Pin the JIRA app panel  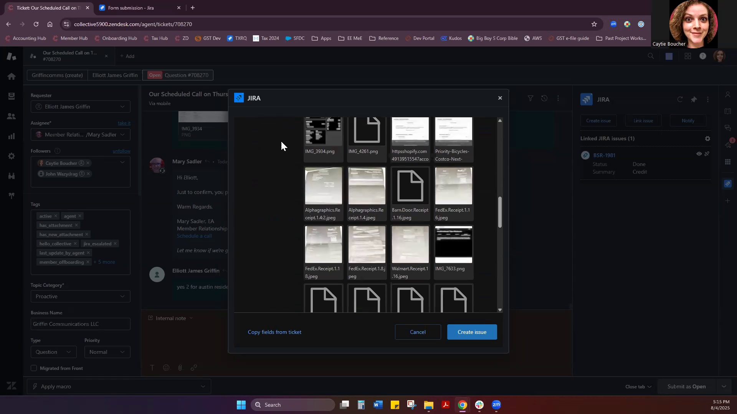[x=694, y=99]
